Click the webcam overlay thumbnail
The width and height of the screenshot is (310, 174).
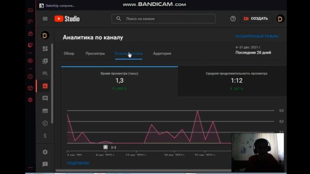point(258,153)
